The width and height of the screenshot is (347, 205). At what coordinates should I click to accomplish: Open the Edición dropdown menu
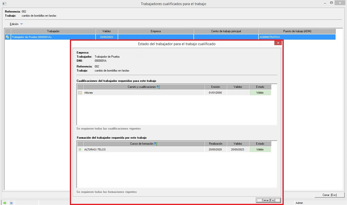point(14,24)
